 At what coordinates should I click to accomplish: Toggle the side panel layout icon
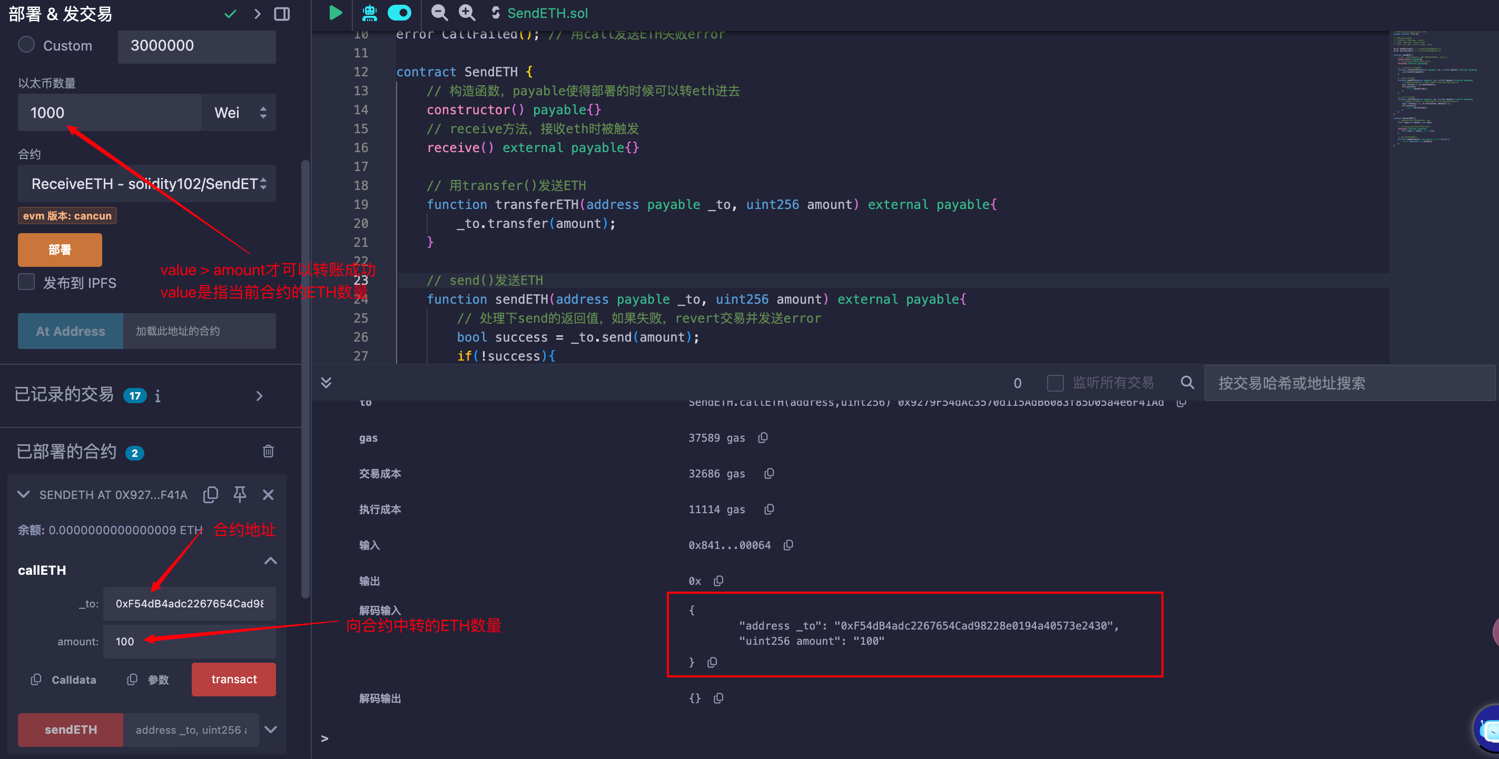282,14
